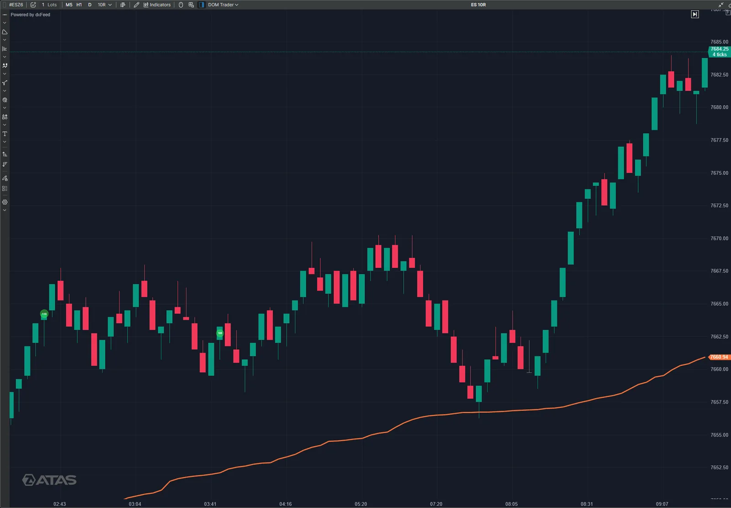Open the DOM Trader dropdown
Screen dimensions: 731x508
point(223,5)
